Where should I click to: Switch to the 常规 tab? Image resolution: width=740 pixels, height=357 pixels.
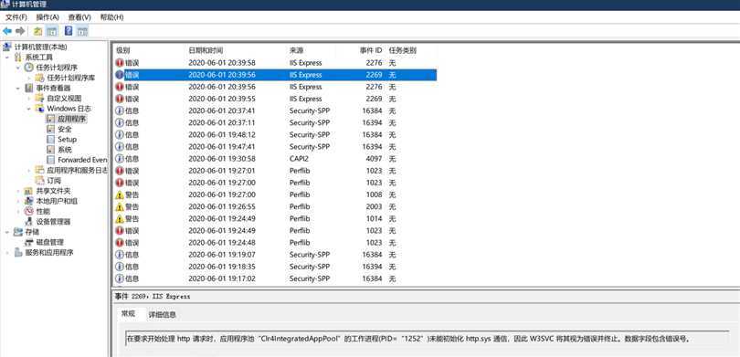(129, 313)
